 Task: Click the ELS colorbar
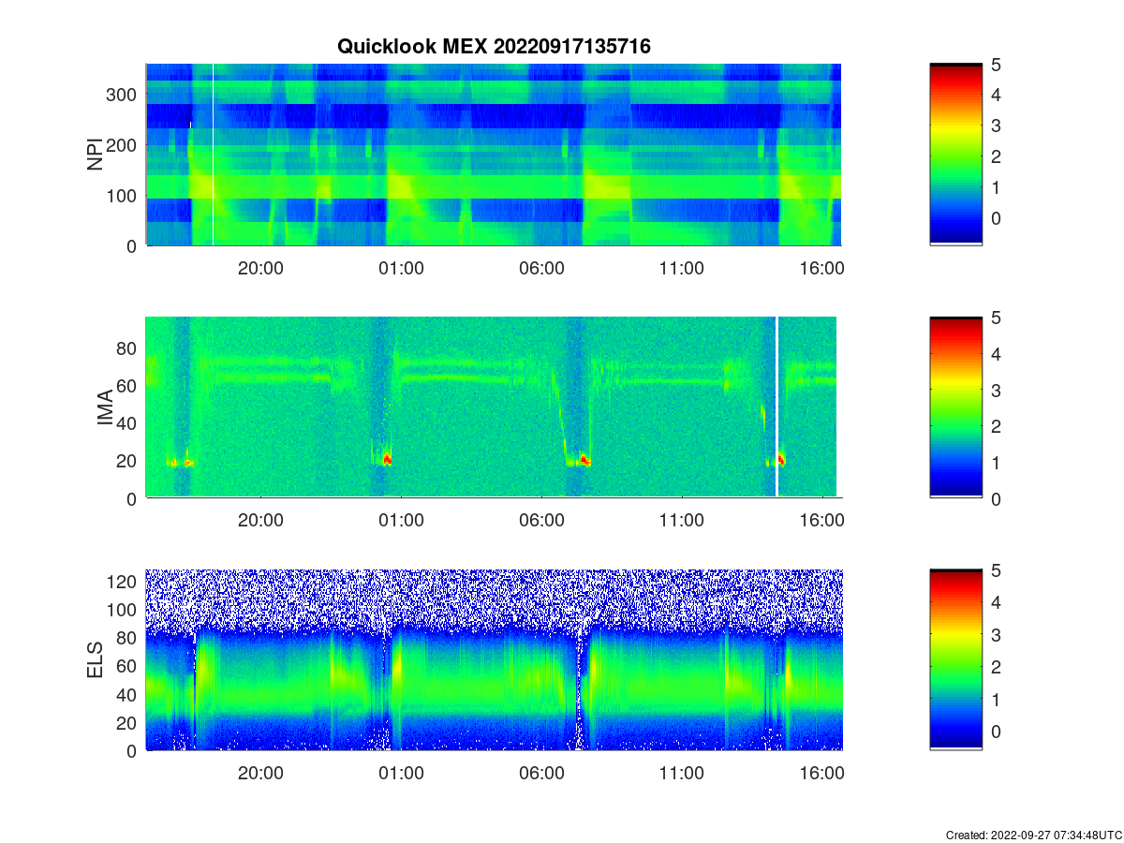point(955,660)
